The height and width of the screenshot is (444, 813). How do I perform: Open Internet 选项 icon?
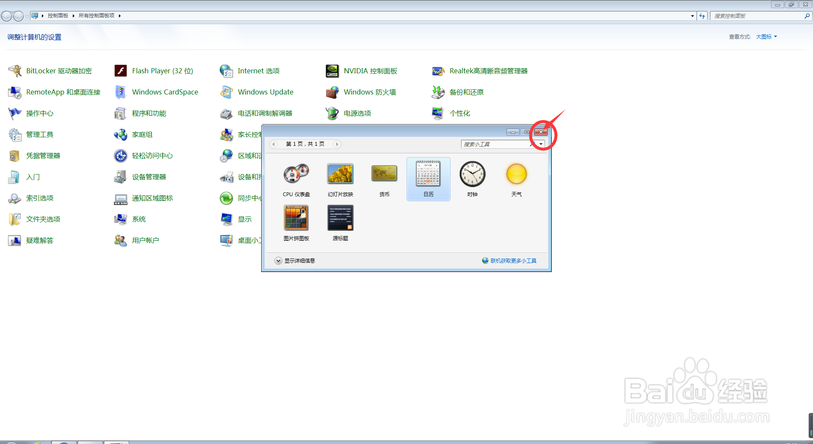click(x=227, y=71)
